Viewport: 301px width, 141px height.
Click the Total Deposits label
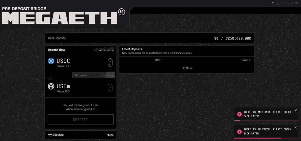(x=57, y=38)
